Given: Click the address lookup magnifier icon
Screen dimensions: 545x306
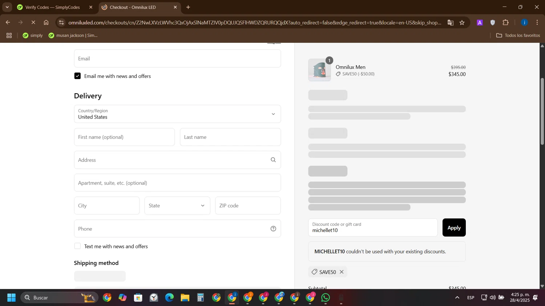Looking at the screenshot, I should pos(273,160).
